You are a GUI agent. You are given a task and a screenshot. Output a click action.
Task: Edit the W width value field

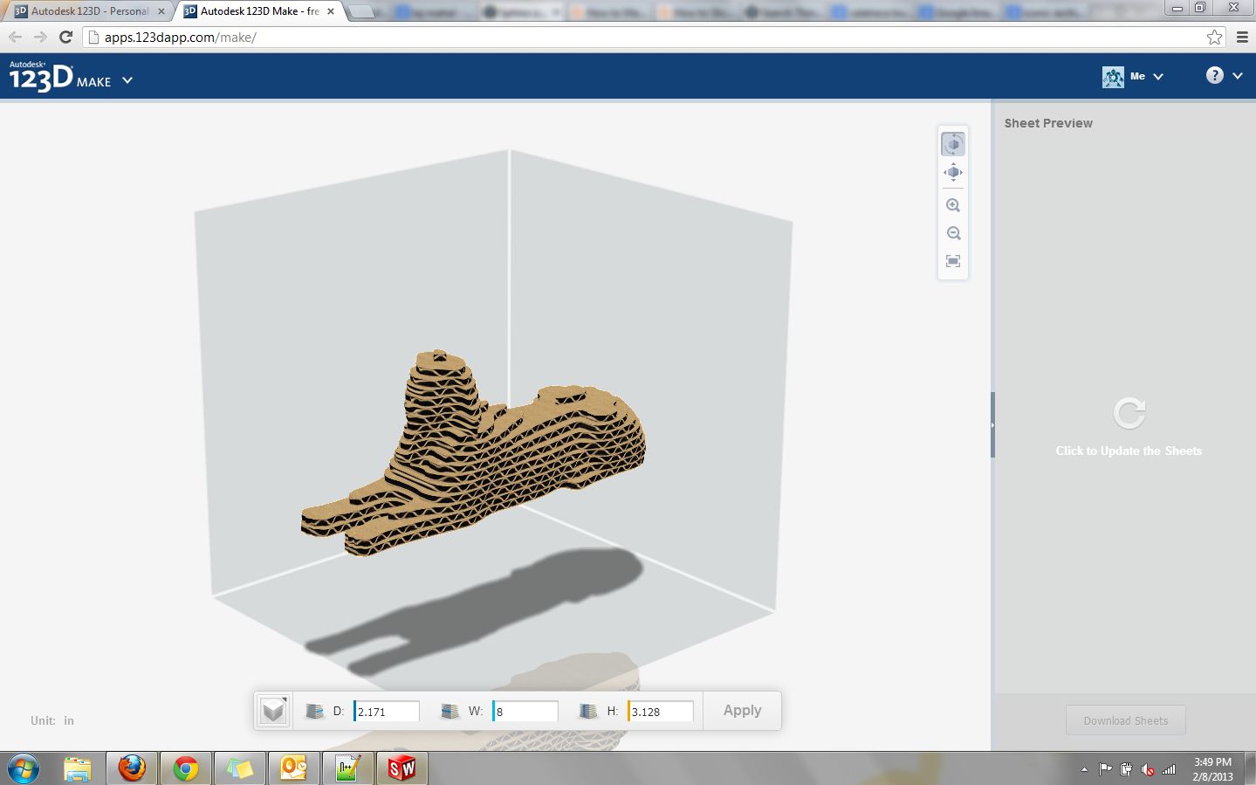point(525,712)
